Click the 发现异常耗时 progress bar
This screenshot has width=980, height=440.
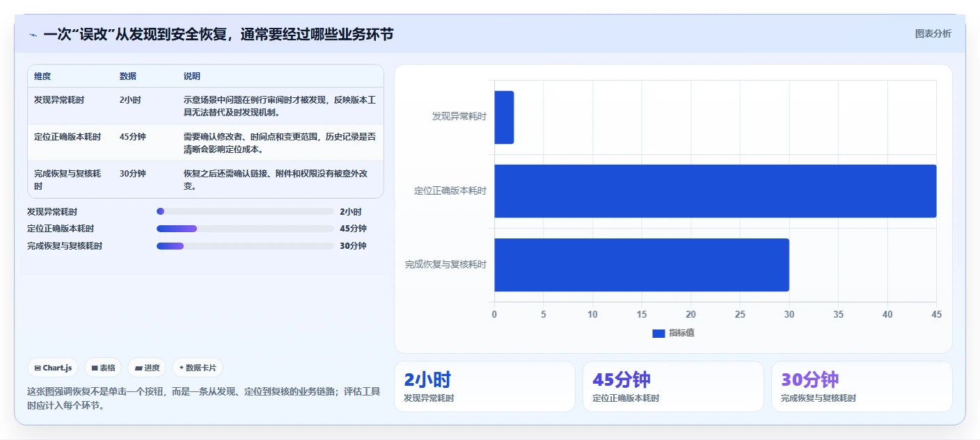coord(246,211)
